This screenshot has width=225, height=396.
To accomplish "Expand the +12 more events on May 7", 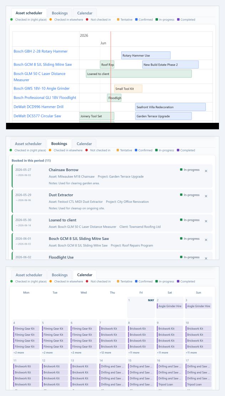I will (x=106, y=352).
